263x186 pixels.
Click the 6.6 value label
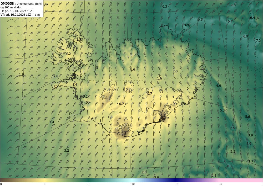[200, 20]
